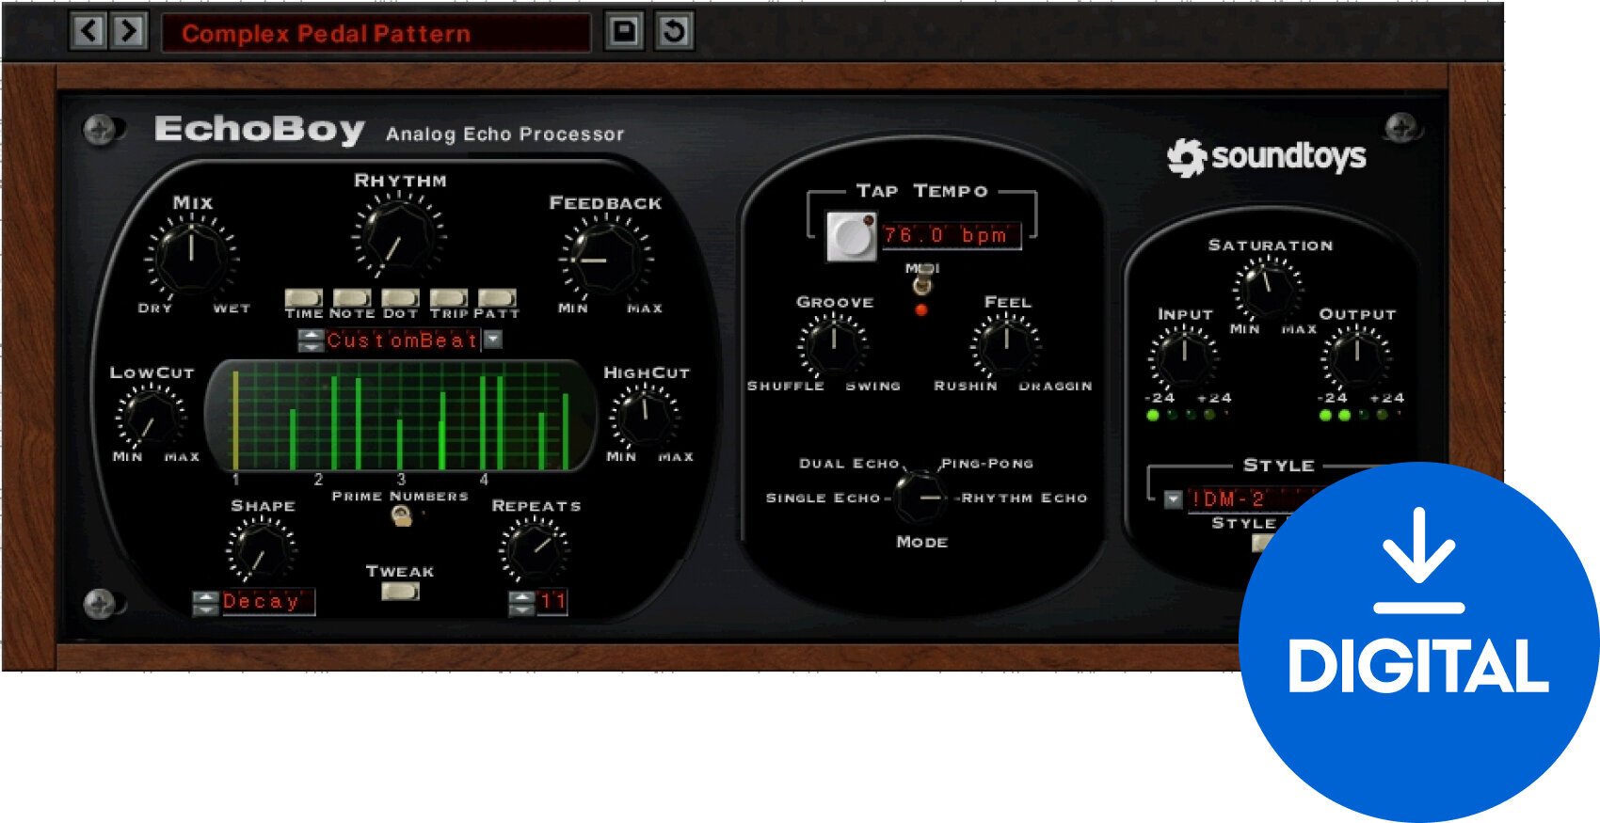Image resolution: width=1600 pixels, height=823 pixels.
Task: Open the Complex Pedal Pattern preset name
Action: point(375,33)
